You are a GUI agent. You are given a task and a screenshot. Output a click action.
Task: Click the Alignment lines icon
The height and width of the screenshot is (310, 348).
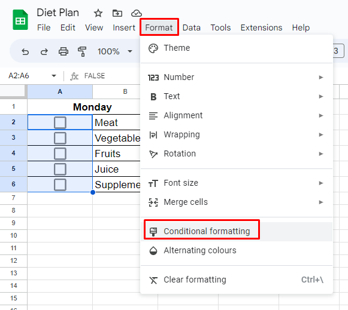[153, 116]
